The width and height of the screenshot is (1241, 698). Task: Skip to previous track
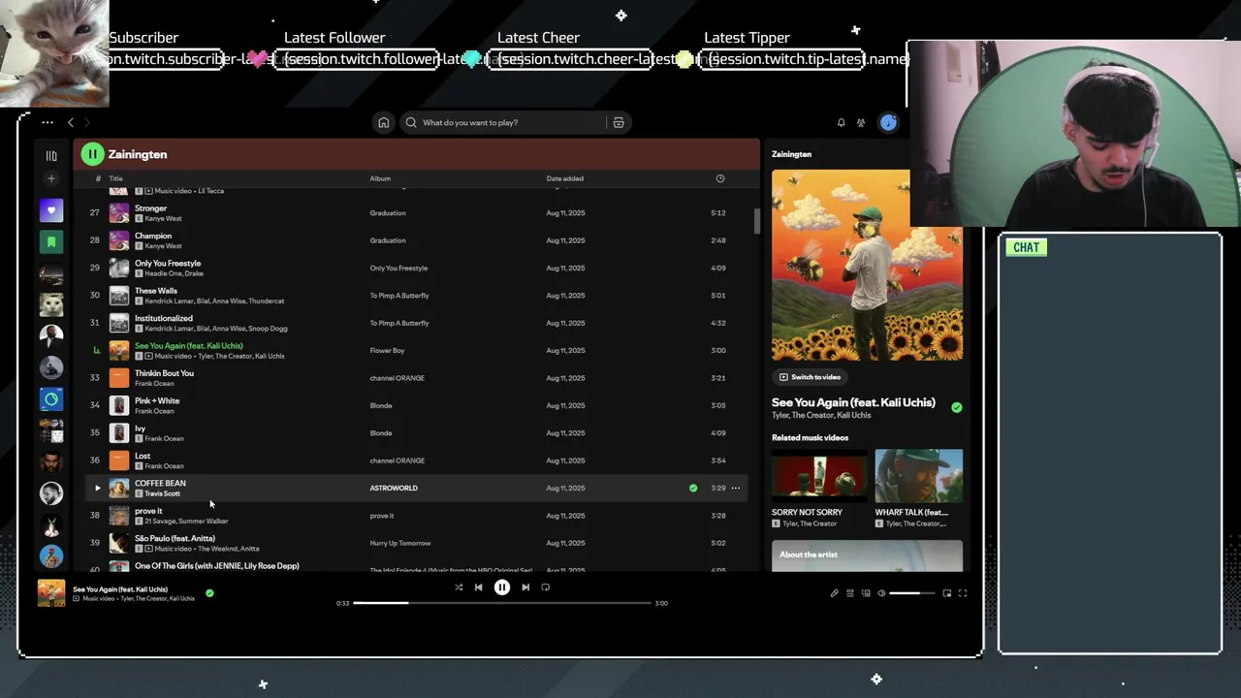tap(478, 587)
